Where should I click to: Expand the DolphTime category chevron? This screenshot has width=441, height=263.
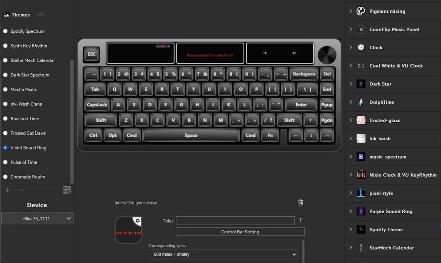(351, 102)
